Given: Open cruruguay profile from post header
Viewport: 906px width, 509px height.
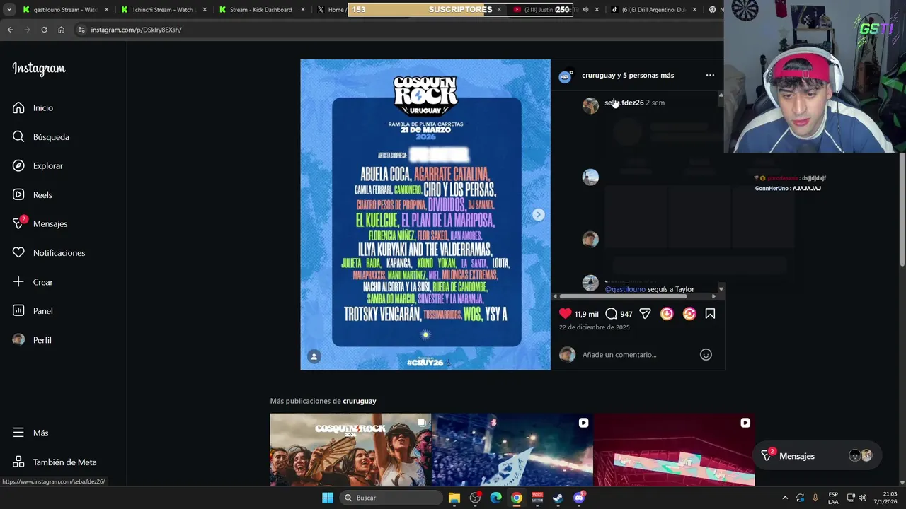Looking at the screenshot, I should pyautogui.click(x=598, y=75).
